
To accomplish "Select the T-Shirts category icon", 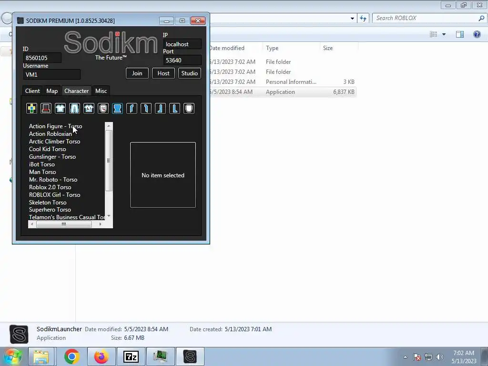I will tap(89, 108).
